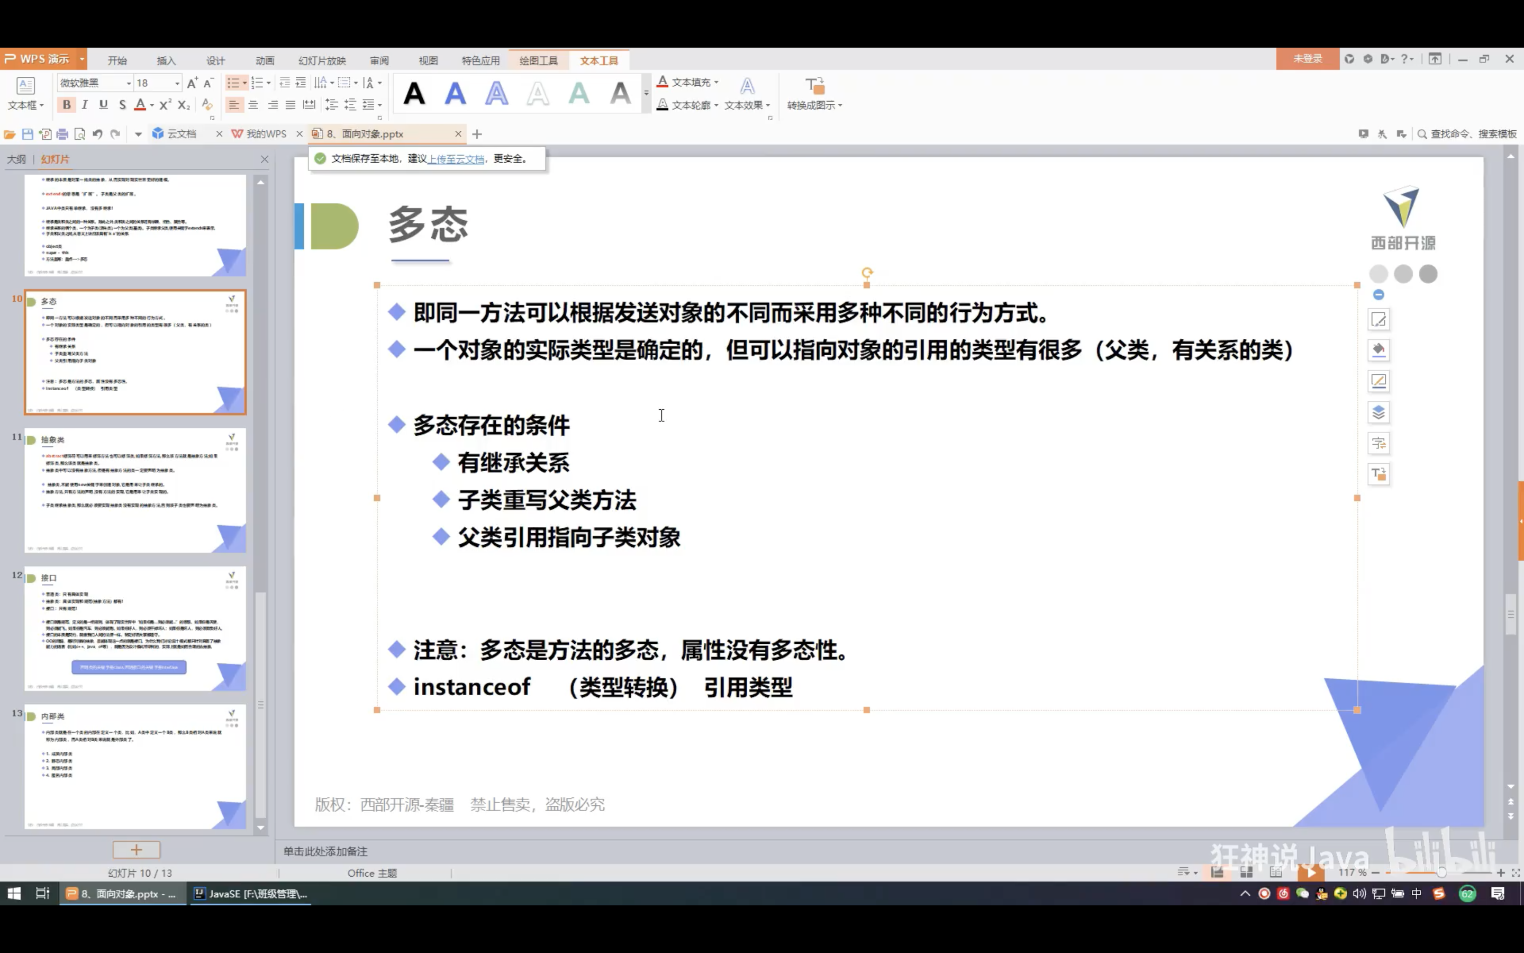
Task: Click the 未登录 login button
Action: 1308,59
